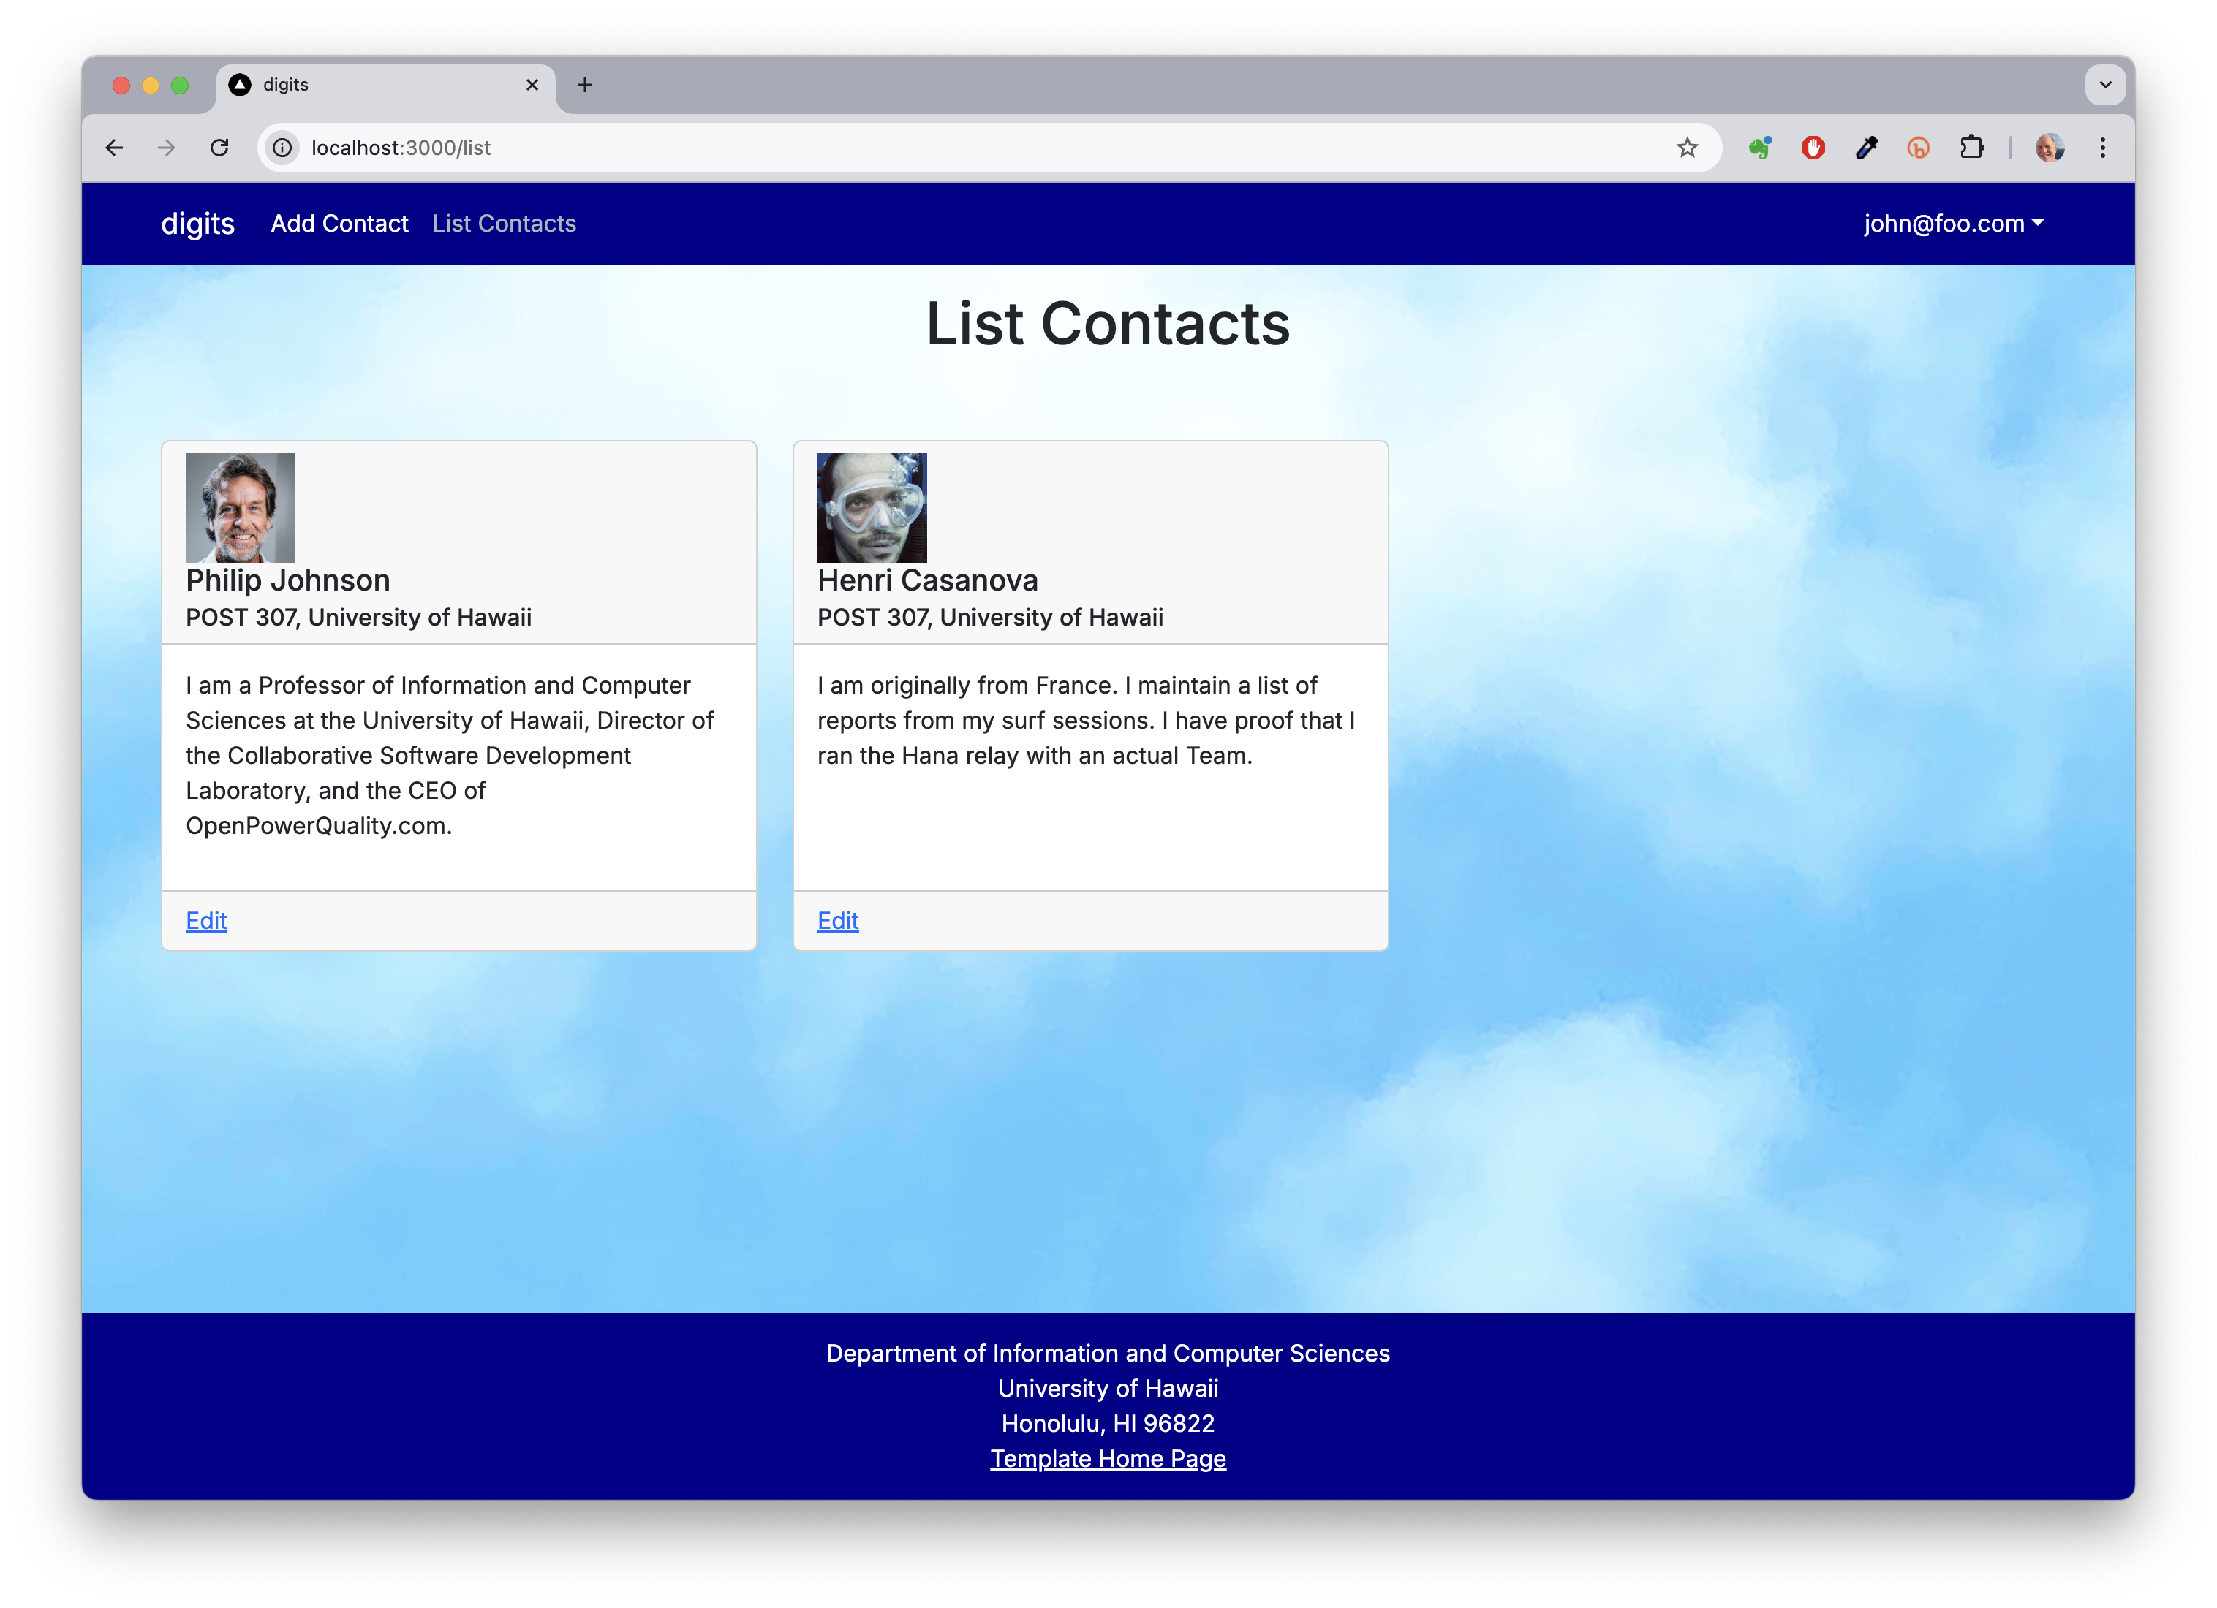Select List Contacts in navbar
Screen dimensions: 2217x1608
coord(505,224)
